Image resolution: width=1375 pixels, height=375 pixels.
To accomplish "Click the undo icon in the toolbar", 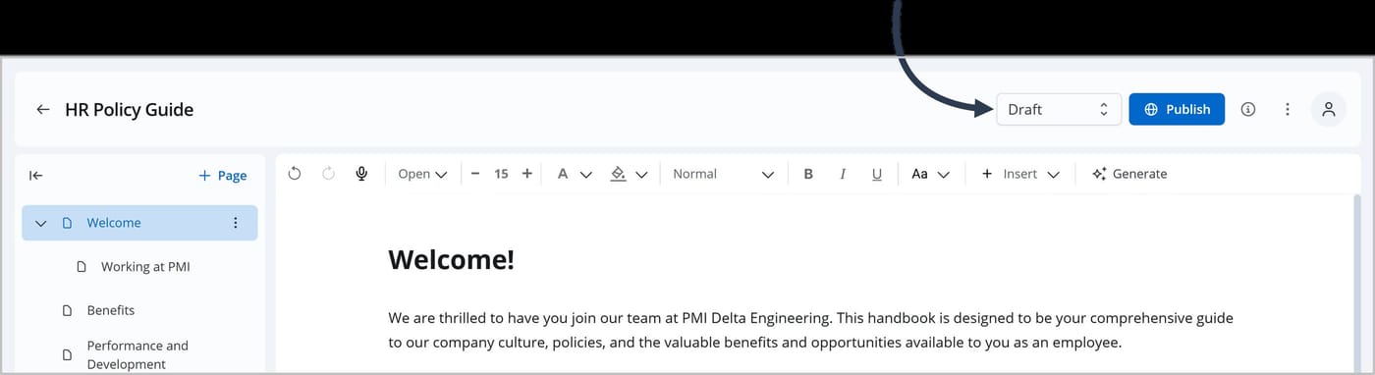I will 295,174.
